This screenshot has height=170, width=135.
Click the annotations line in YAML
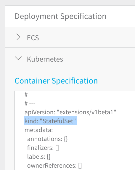tap(47, 139)
